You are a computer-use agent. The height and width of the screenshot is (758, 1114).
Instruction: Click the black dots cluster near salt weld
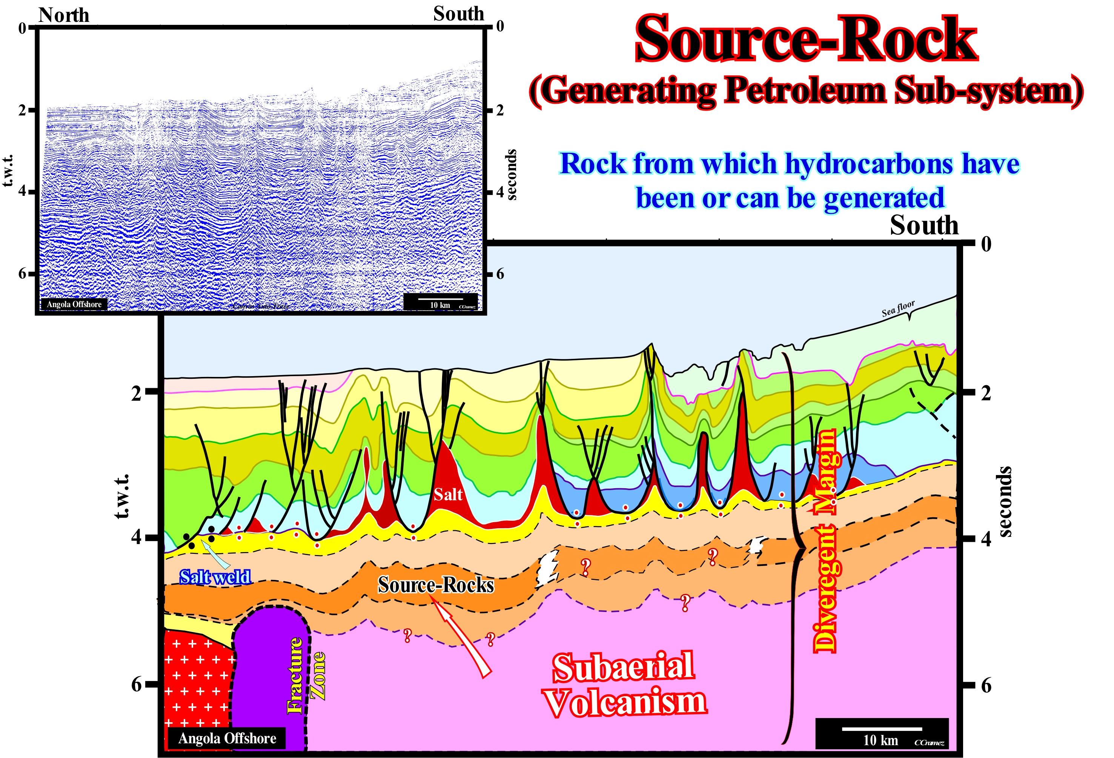(200, 538)
